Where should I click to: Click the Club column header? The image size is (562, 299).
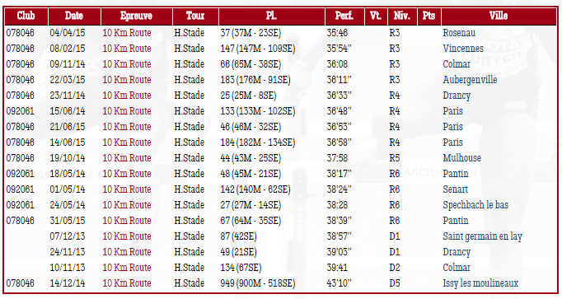click(26, 16)
